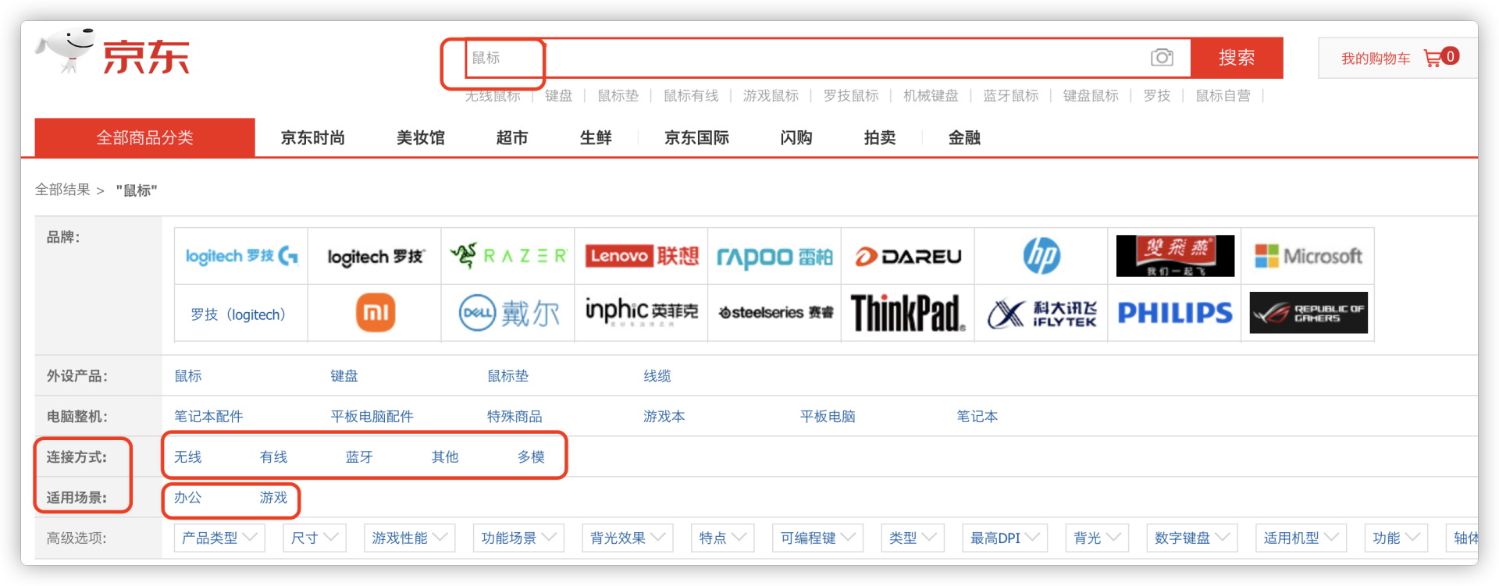The width and height of the screenshot is (1499, 586).
Task: Select 笔记本配件 under 电脑整机
Action: pos(208,416)
